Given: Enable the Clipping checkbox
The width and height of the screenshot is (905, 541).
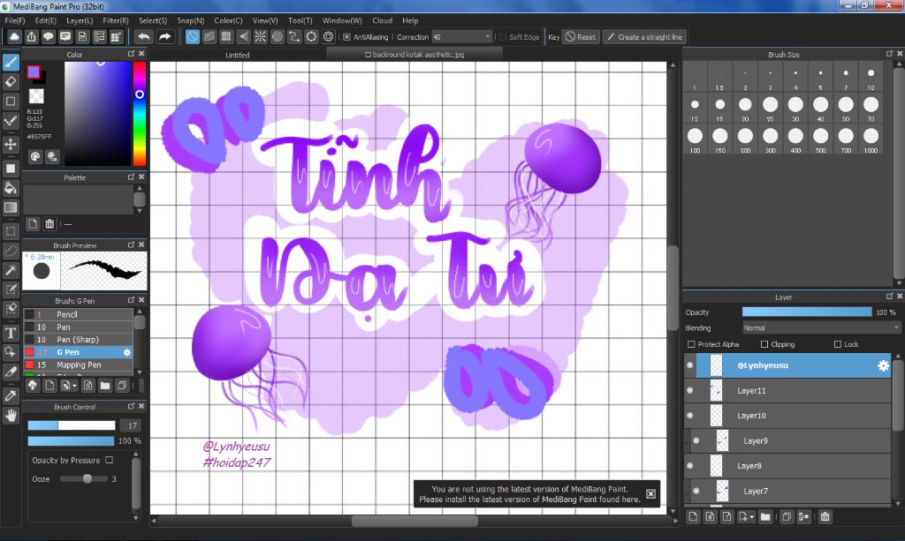Looking at the screenshot, I should tap(764, 344).
